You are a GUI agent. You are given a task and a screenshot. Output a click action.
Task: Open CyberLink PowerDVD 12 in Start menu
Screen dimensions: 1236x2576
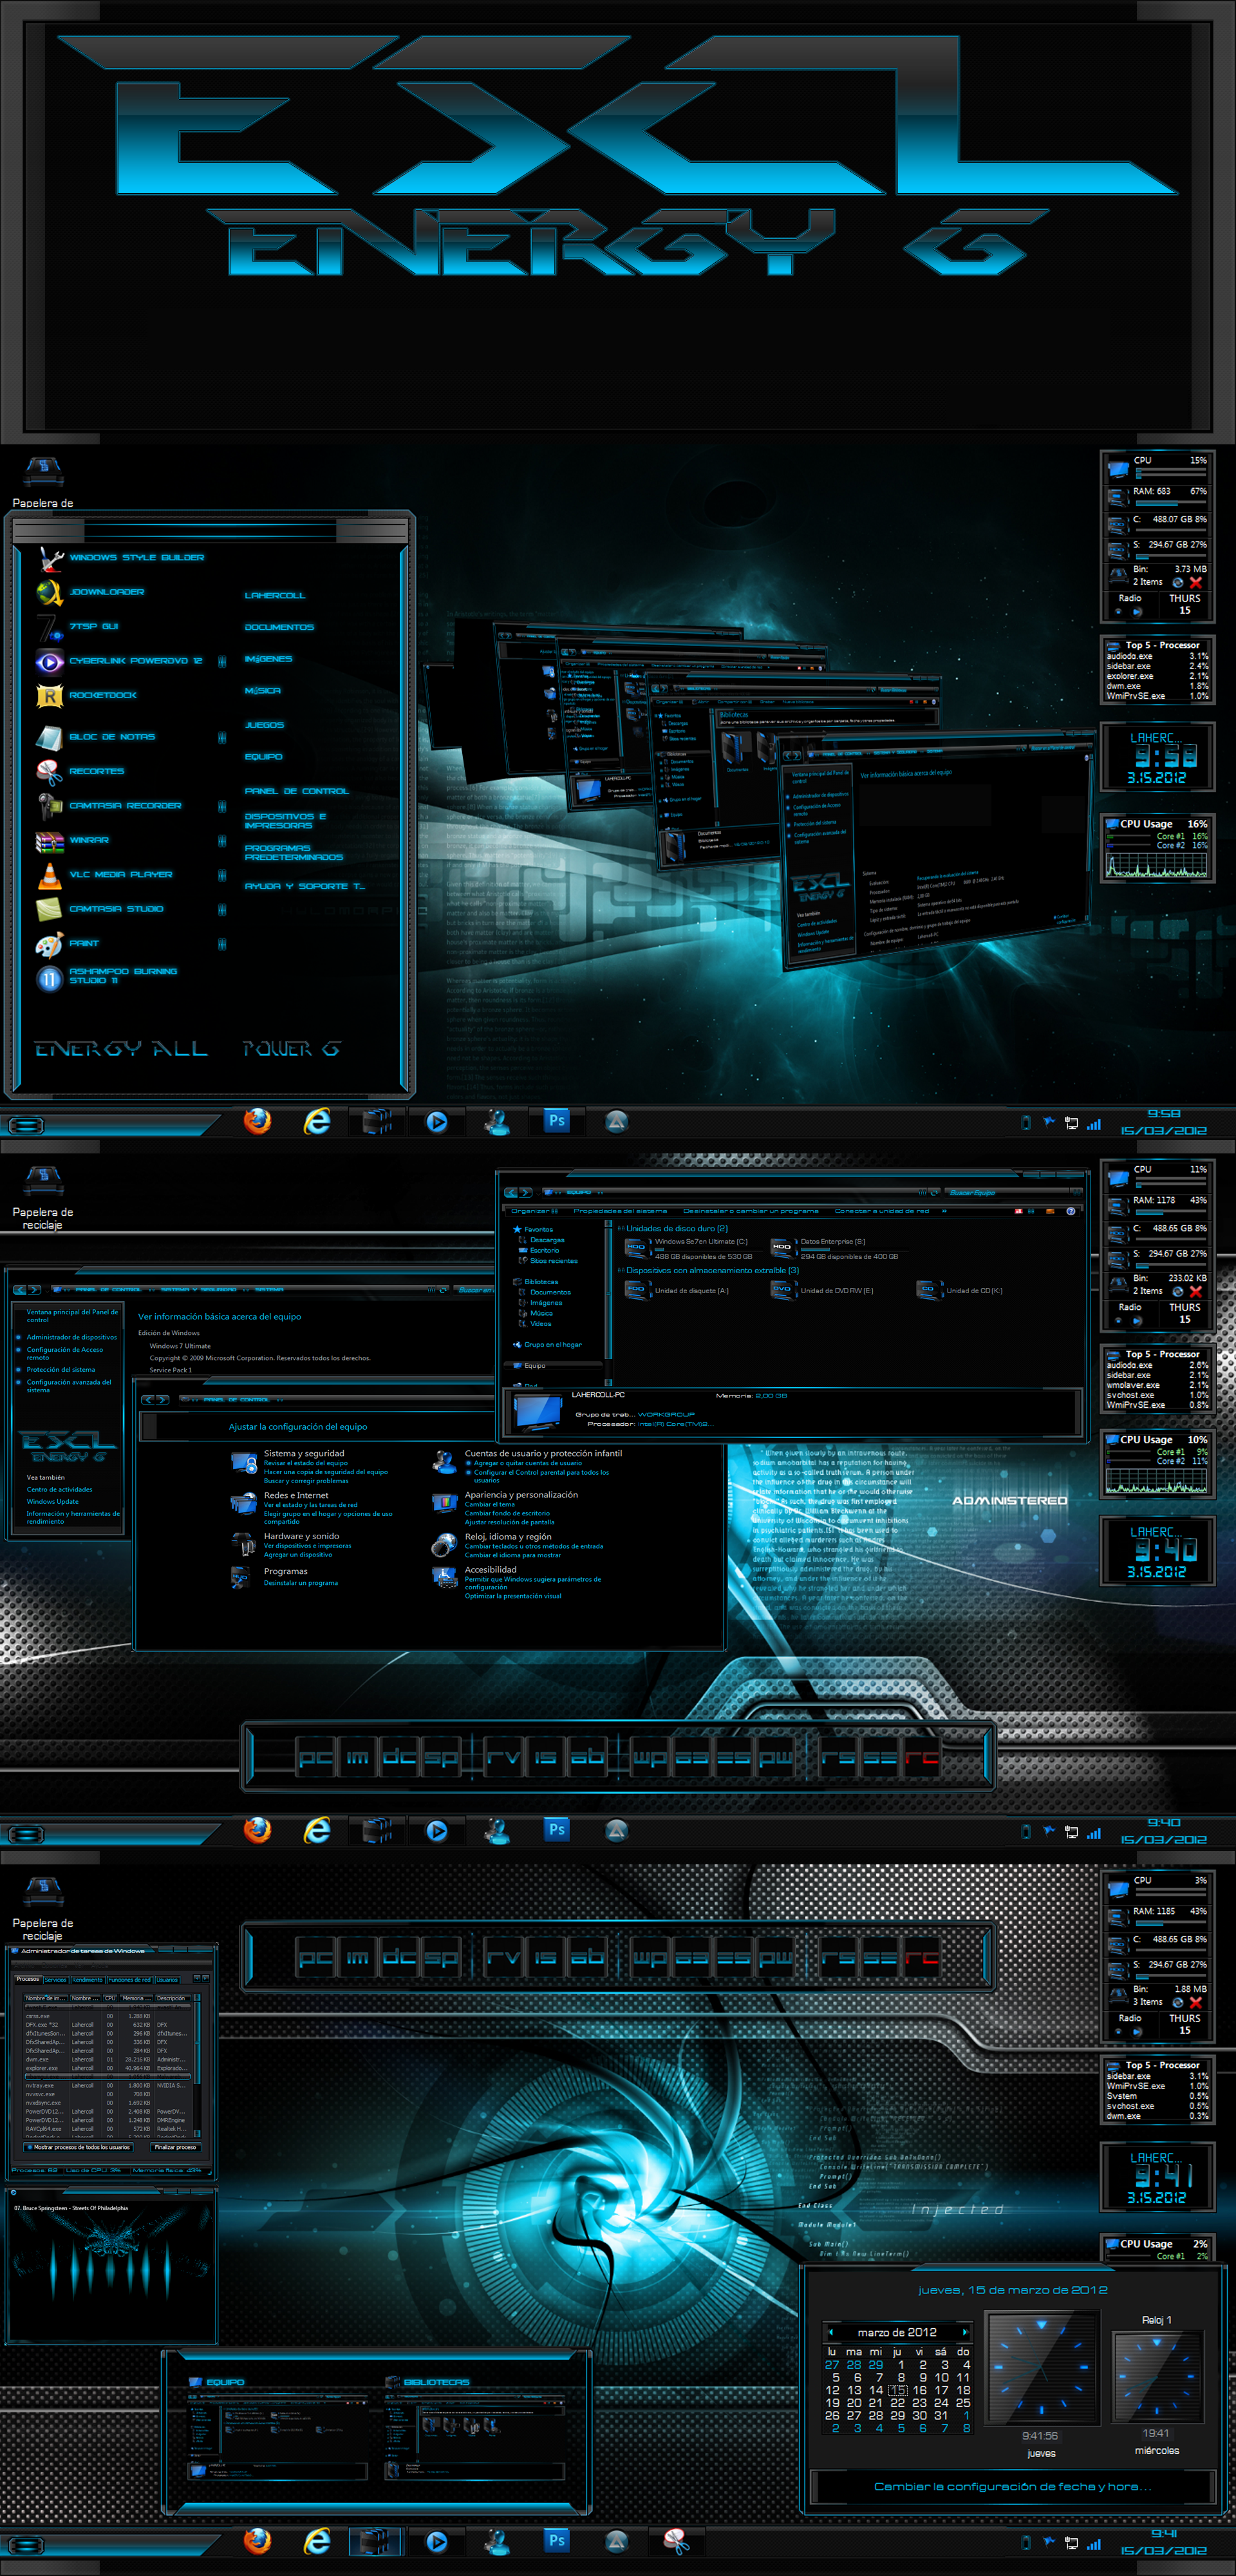119,661
